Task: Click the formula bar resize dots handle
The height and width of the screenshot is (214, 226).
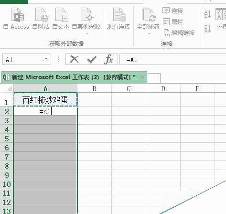Action: [x=58, y=59]
